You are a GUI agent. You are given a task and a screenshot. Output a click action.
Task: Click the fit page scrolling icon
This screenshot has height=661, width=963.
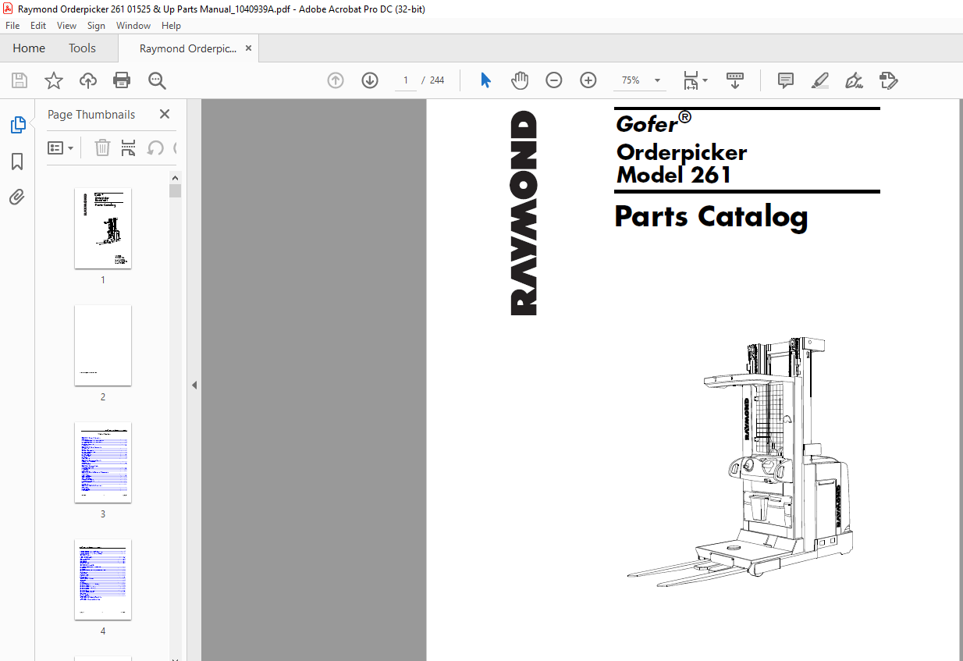[691, 80]
